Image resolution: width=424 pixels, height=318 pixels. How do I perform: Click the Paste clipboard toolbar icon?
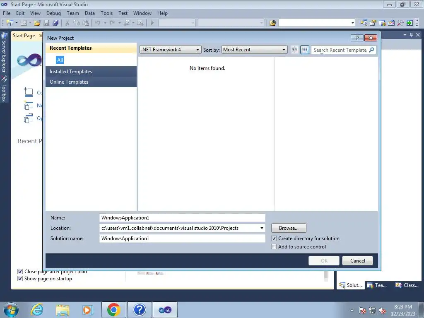86,23
